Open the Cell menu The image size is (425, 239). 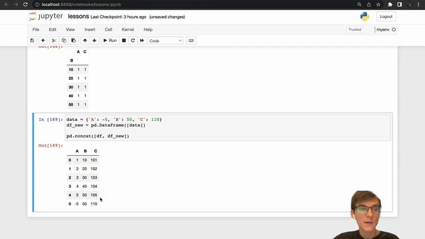pos(108,29)
